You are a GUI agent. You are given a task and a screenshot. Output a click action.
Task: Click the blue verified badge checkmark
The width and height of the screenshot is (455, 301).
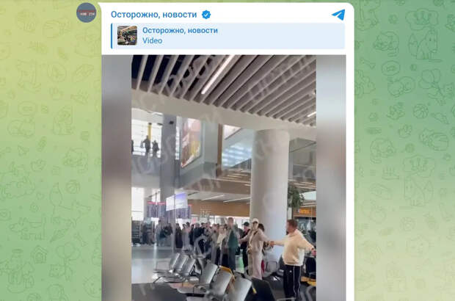[x=206, y=14]
